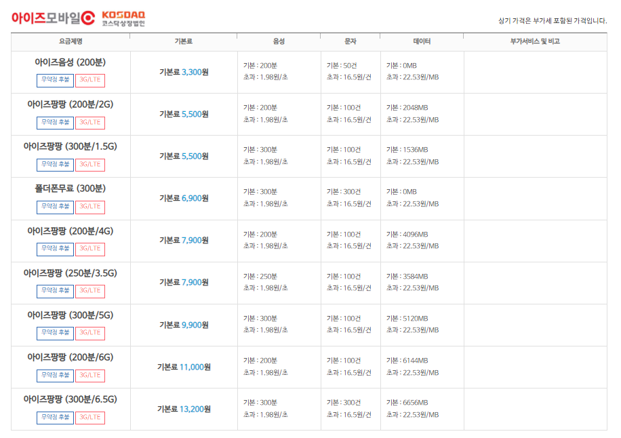Screen dimensions: 621x438
Task: Select the 기본료 13,200원 price
Action: click(184, 409)
